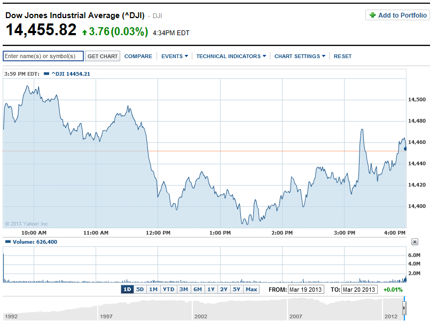Click the current price dot on chart line
The width and height of the screenshot is (445, 321).
click(x=405, y=148)
